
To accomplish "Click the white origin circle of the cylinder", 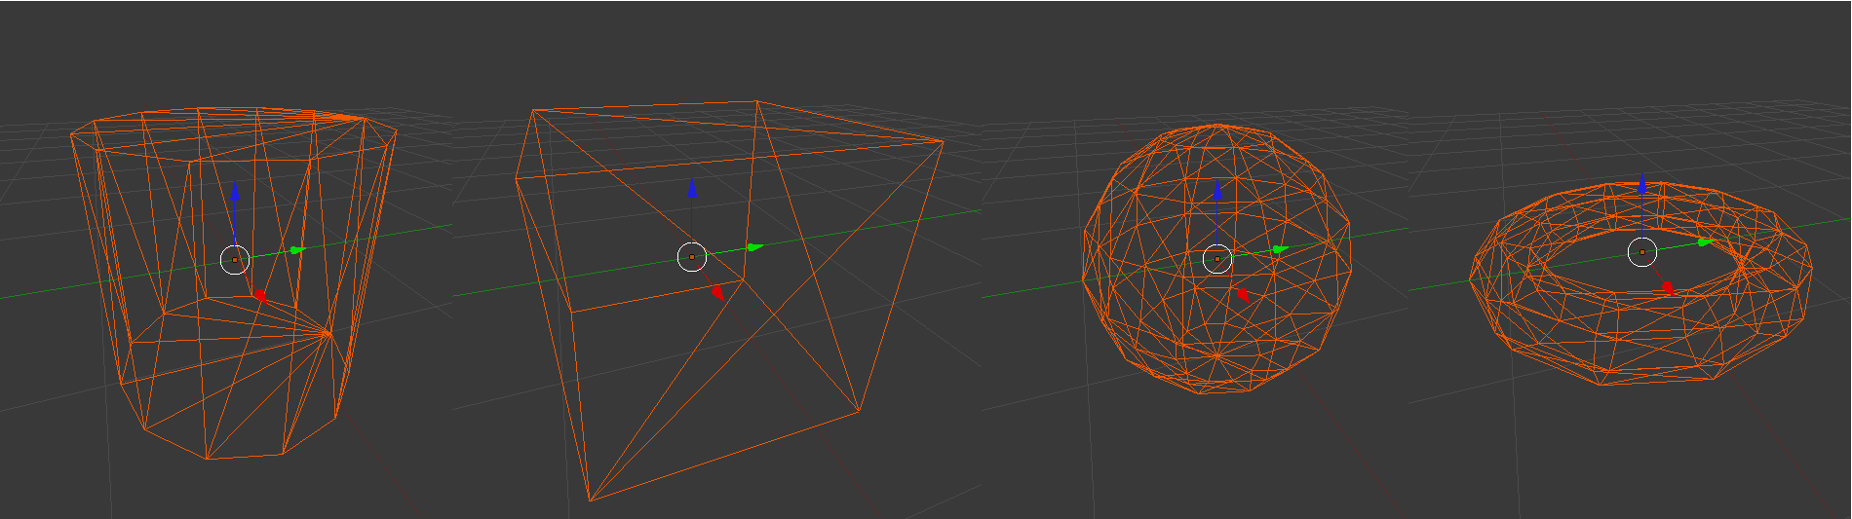I will point(235,260).
